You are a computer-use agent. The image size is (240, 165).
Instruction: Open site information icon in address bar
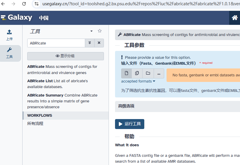click(x=36, y=4)
